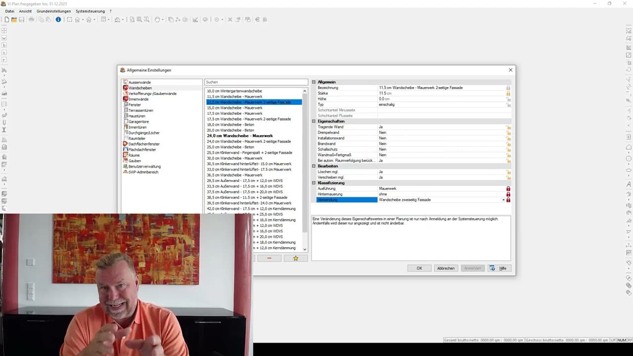
Task: Click the yellow star favorite button
Action: coord(296,258)
